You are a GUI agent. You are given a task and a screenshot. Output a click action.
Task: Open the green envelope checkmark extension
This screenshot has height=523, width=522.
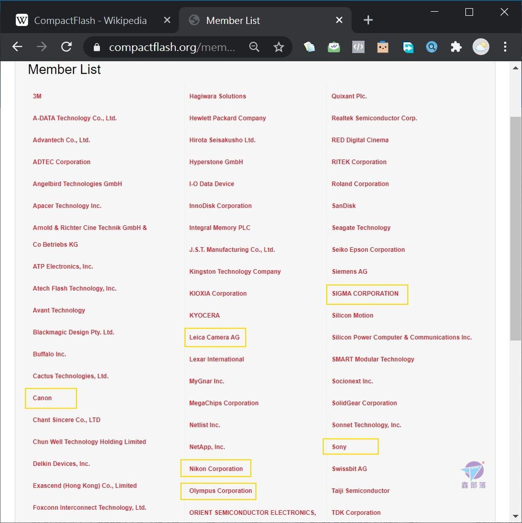[334, 47]
